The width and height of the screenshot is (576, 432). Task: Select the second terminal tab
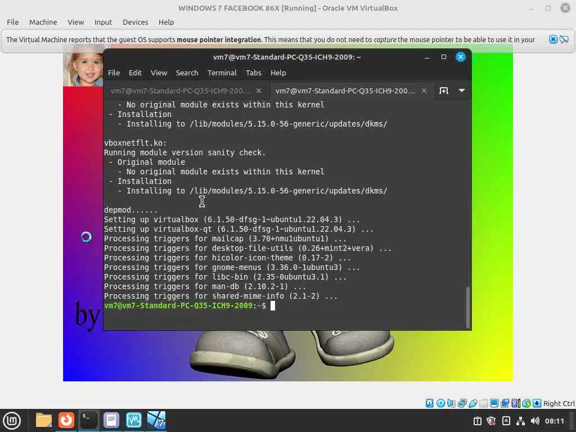click(345, 91)
